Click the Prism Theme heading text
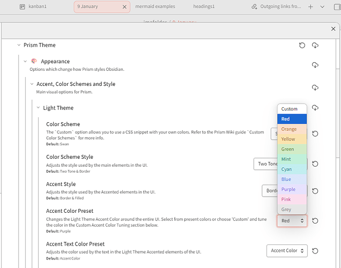The image size is (341, 268). pyautogui.click(x=40, y=45)
